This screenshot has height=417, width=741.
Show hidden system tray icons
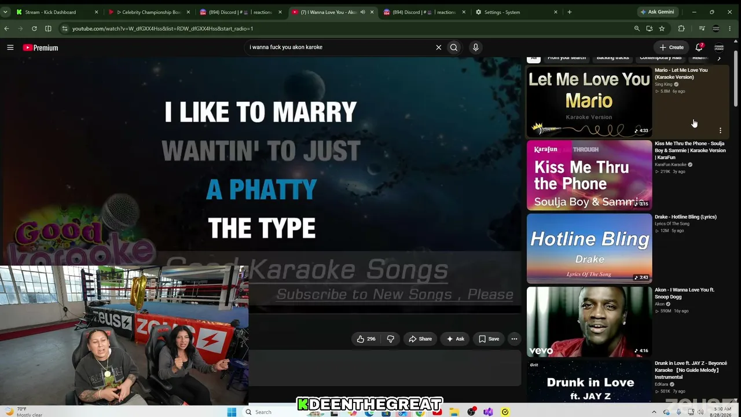click(654, 412)
